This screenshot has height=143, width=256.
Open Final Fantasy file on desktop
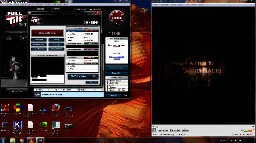pos(30,110)
